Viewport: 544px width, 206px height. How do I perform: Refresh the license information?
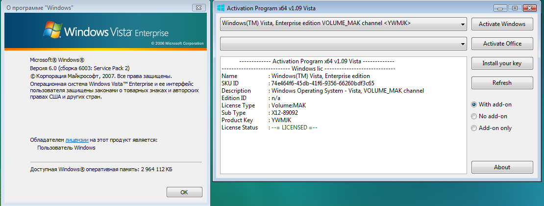pos(502,83)
